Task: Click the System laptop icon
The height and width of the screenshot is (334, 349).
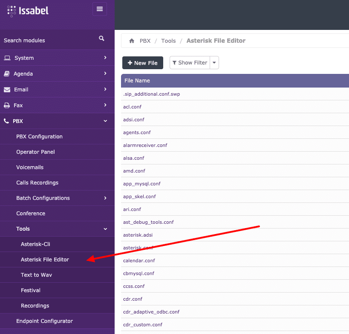Action: click(x=7, y=58)
